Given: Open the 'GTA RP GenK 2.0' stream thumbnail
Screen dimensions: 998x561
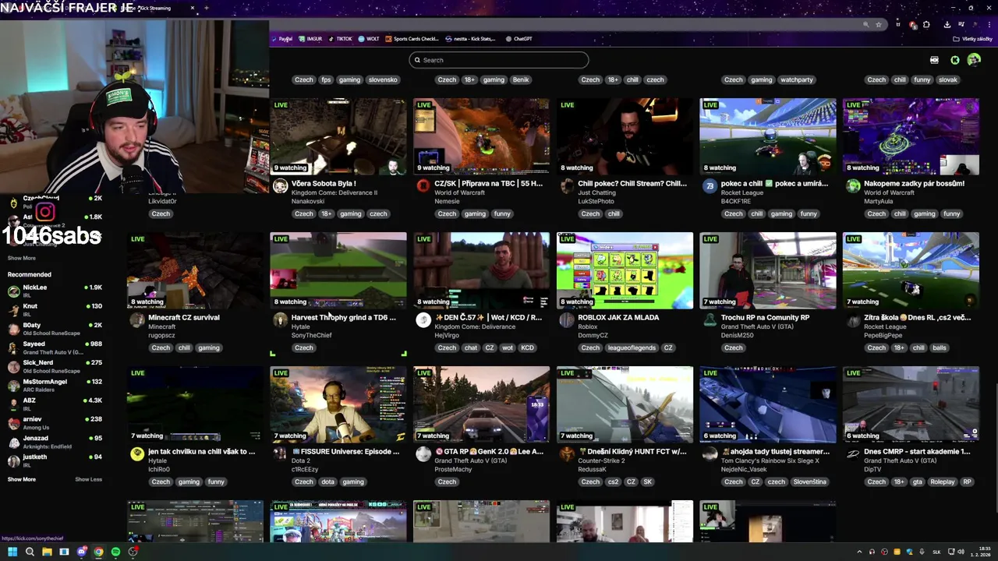Looking at the screenshot, I should [x=481, y=404].
